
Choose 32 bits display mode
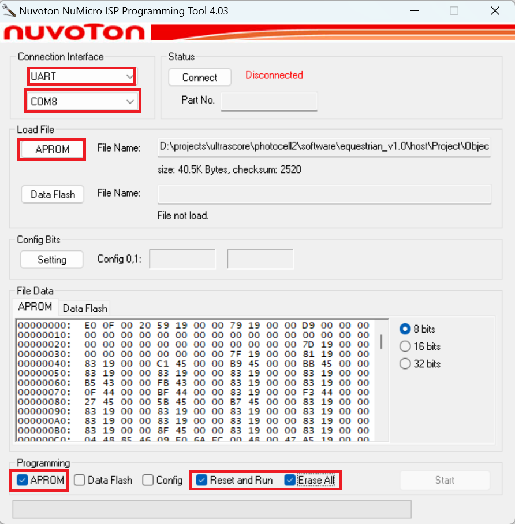click(x=405, y=364)
